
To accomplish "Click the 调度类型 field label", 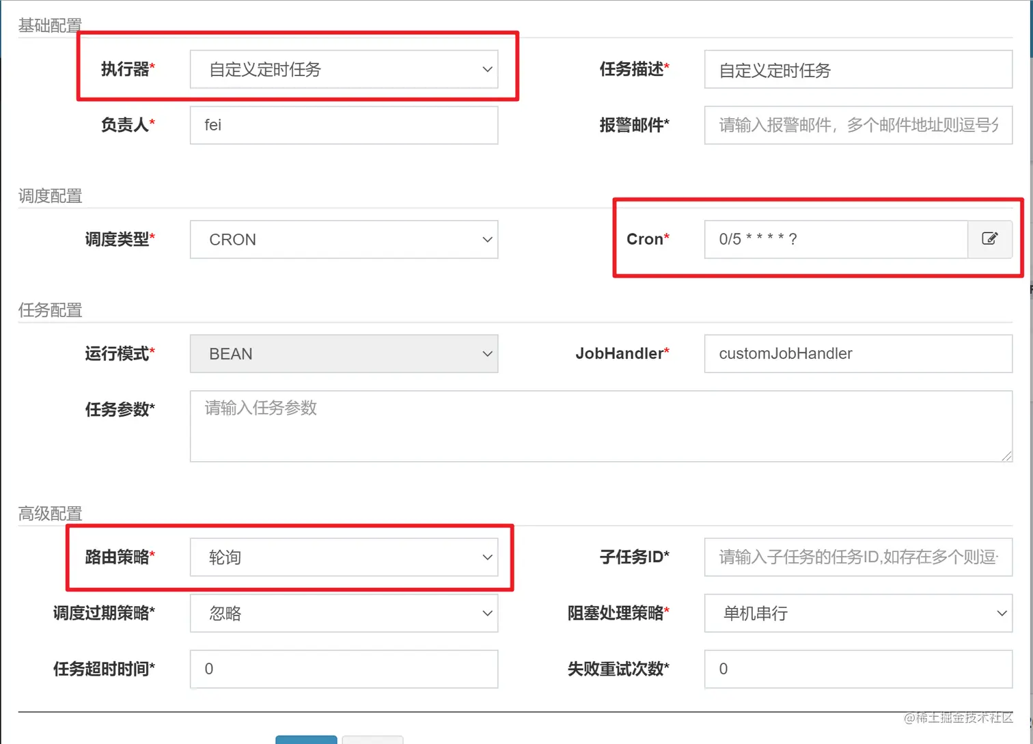I will coord(120,239).
